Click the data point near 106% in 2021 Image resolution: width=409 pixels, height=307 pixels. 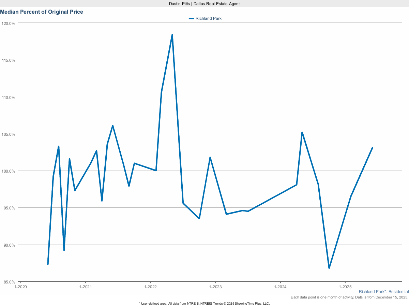[x=113, y=126]
